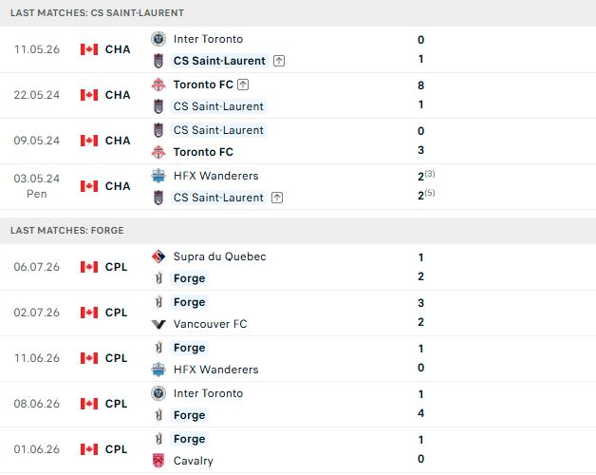The height and width of the screenshot is (475, 596).
Task: Open the 03.05.24 penalty match score
Action: 426,186
